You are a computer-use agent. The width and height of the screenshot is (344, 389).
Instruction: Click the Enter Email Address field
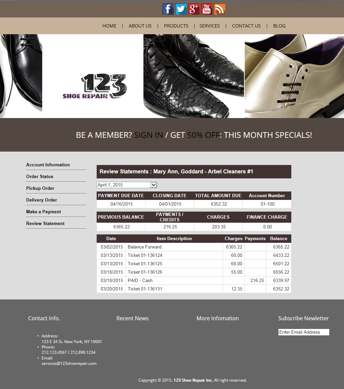(304, 332)
